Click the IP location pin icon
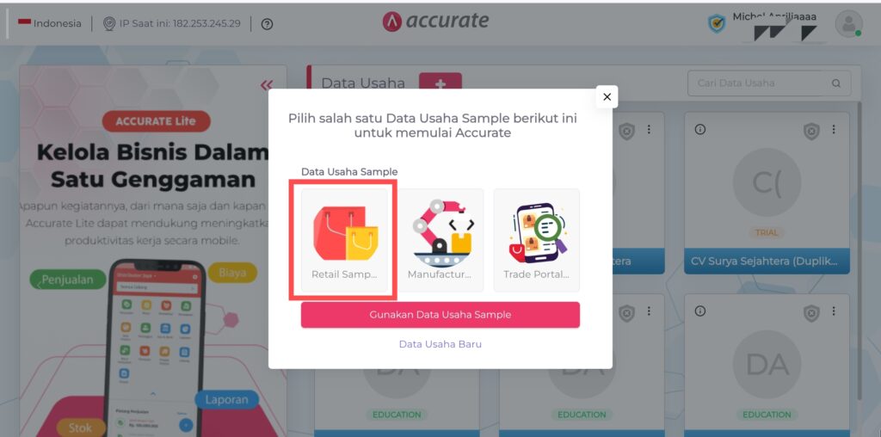The width and height of the screenshot is (881, 437). coord(109,23)
